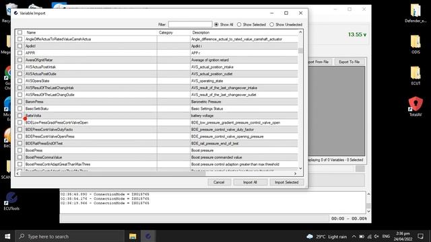
Task: Open the ECUT desktop folder
Action: (x=416, y=75)
